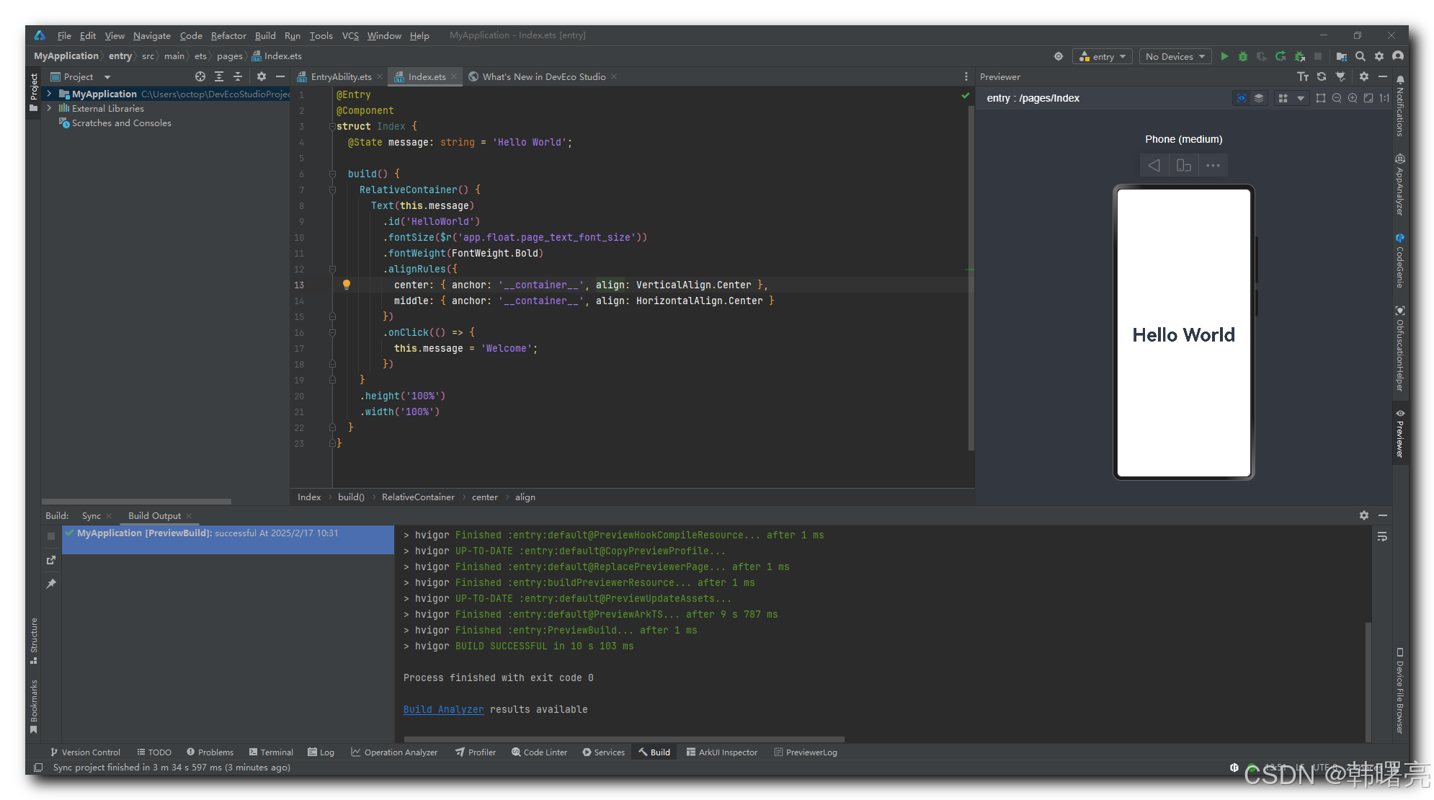The image size is (1434, 800).
Task: Open the Search Everywhere magnifier icon
Action: pos(1360,56)
